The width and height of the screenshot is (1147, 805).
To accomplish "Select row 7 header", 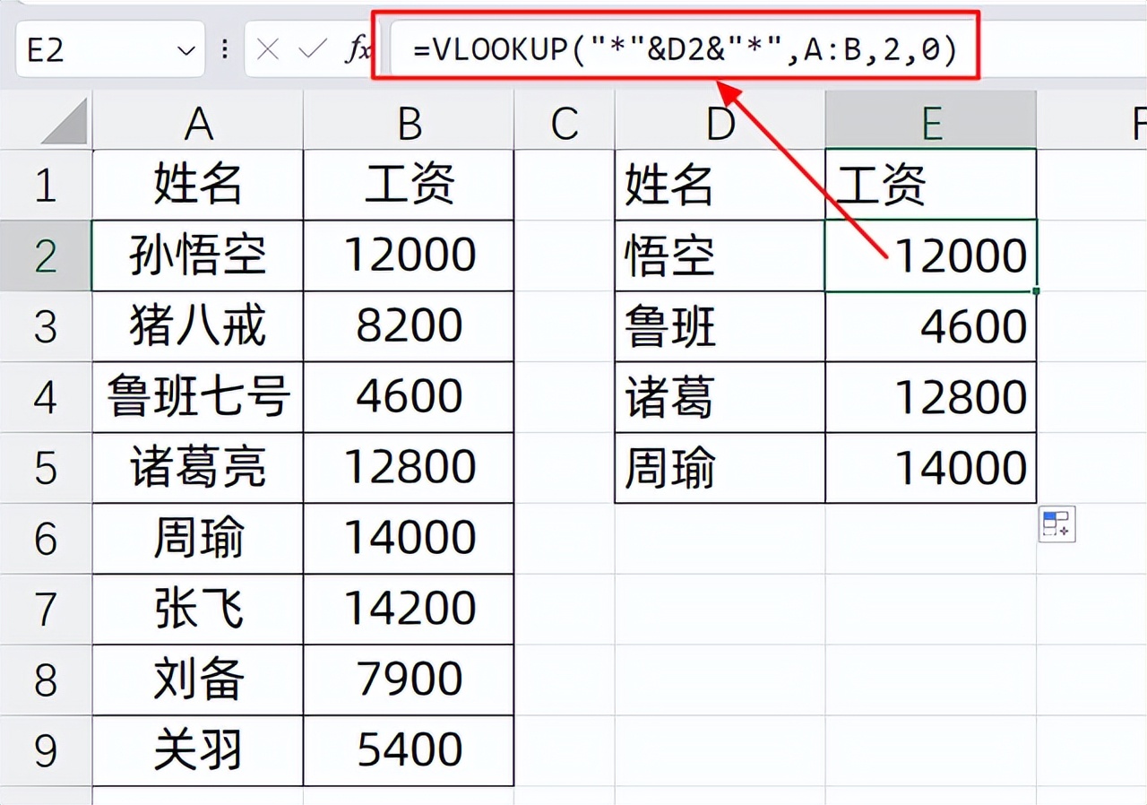I will coord(46,610).
